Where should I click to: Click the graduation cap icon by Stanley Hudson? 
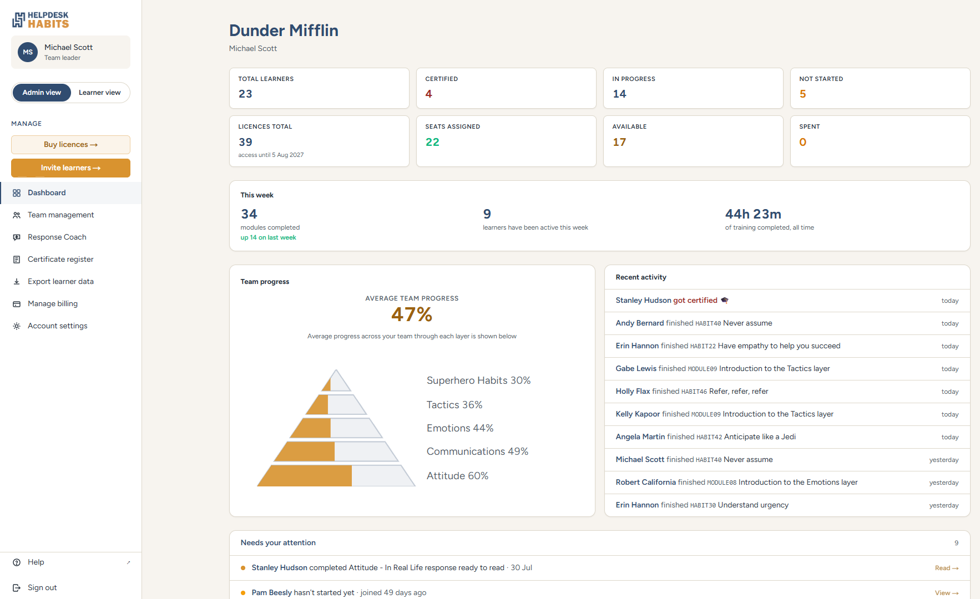point(725,301)
